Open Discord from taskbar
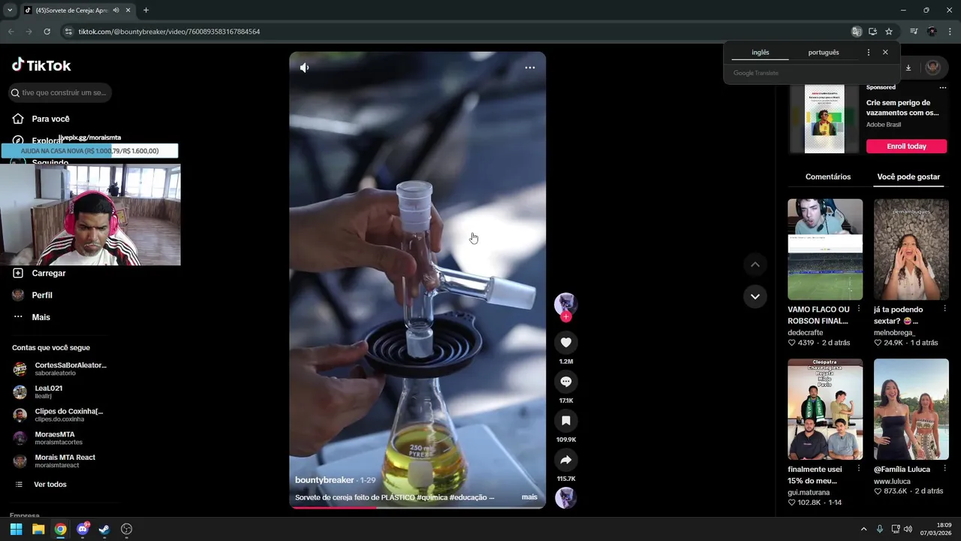The height and width of the screenshot is (541, 961). click(83, 529)
